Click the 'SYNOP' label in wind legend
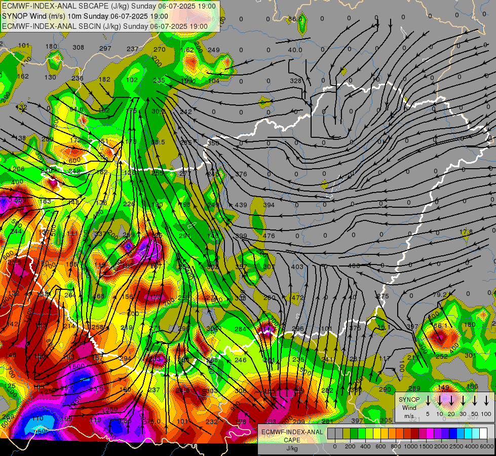Image resolution: width=496 pixels, height=456 pixels. [x=409, y=400]
